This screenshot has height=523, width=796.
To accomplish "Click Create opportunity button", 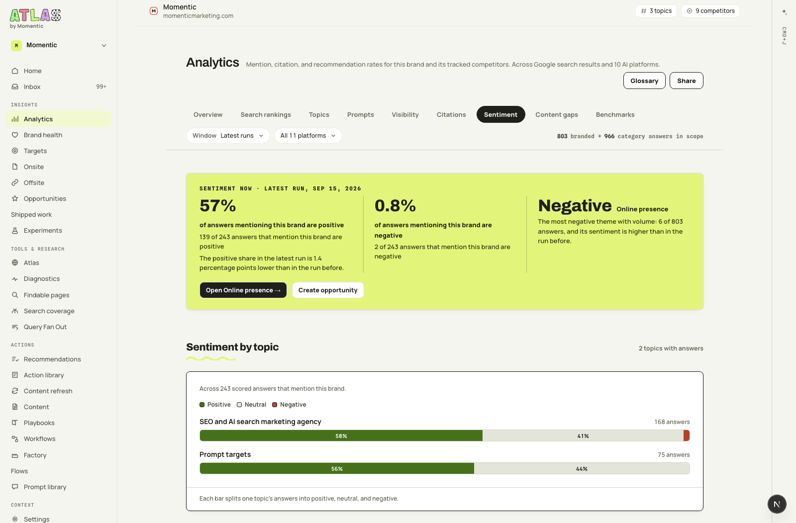I will coord(328,290).
